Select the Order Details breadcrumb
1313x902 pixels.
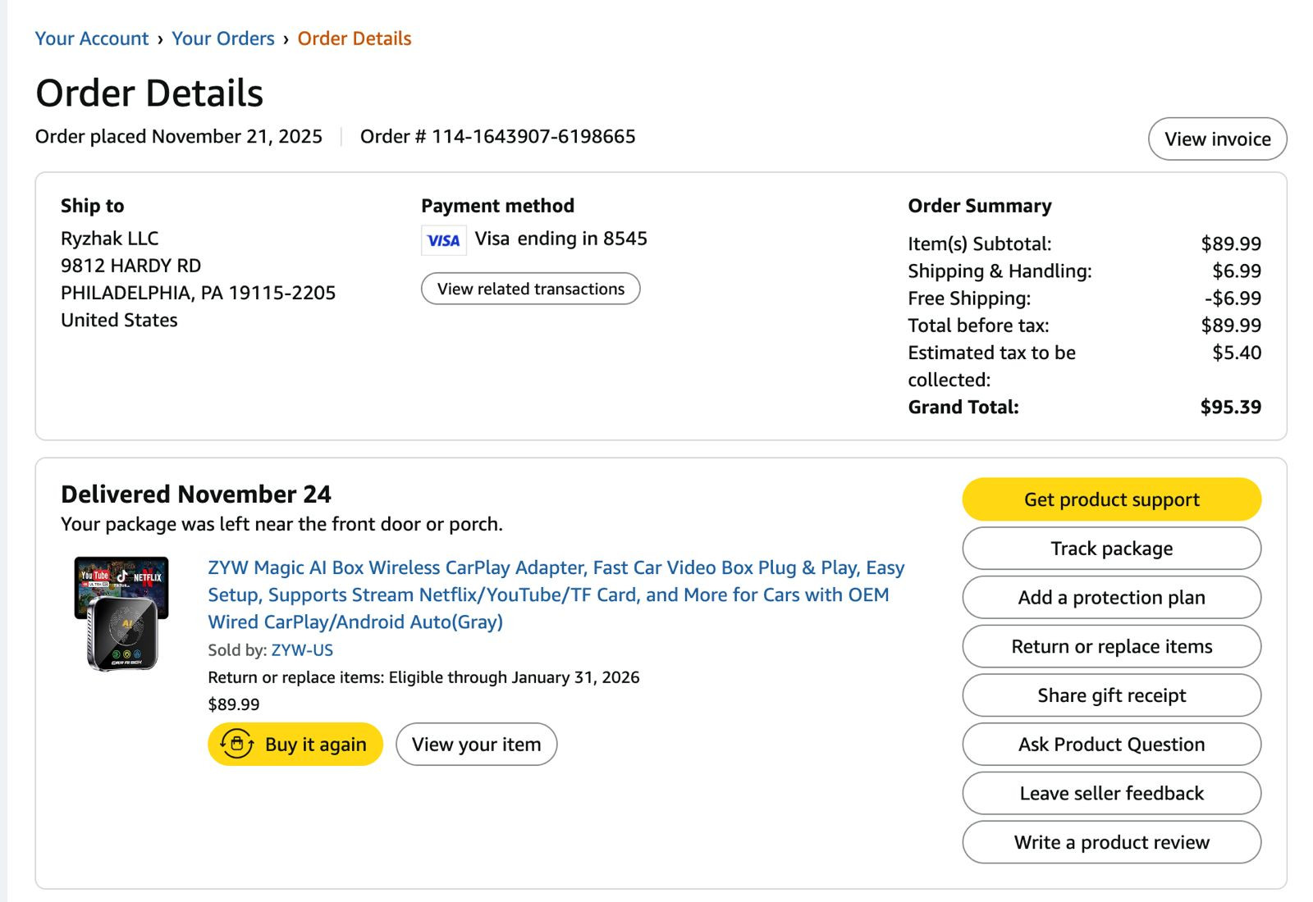(x=355, y=39)
